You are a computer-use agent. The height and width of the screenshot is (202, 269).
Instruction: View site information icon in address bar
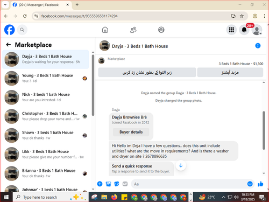pos(36,16)
